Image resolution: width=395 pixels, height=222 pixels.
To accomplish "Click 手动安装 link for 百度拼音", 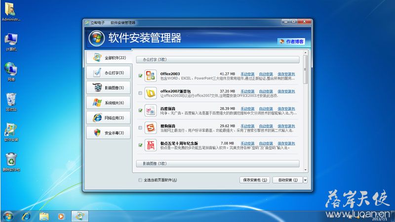I will point(247,109).
